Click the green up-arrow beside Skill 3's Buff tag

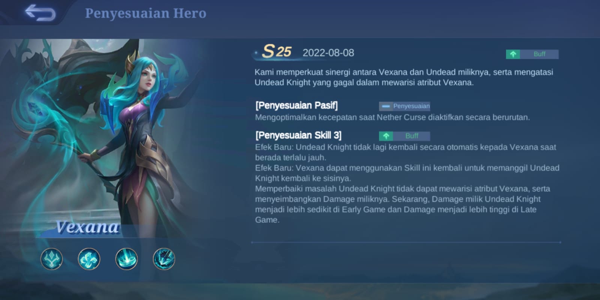pos(386,136)
